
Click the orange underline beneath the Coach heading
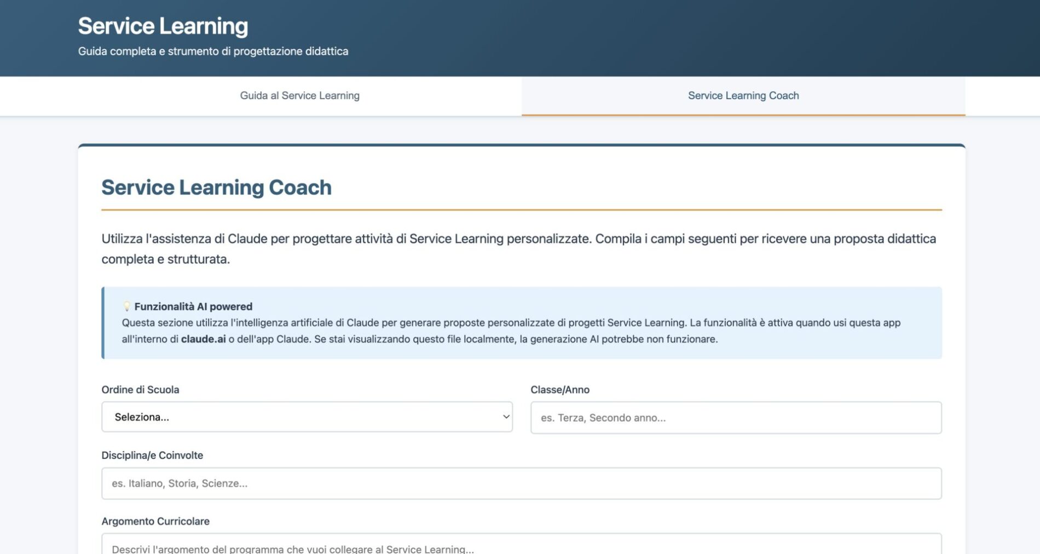(x=521, y=209)
